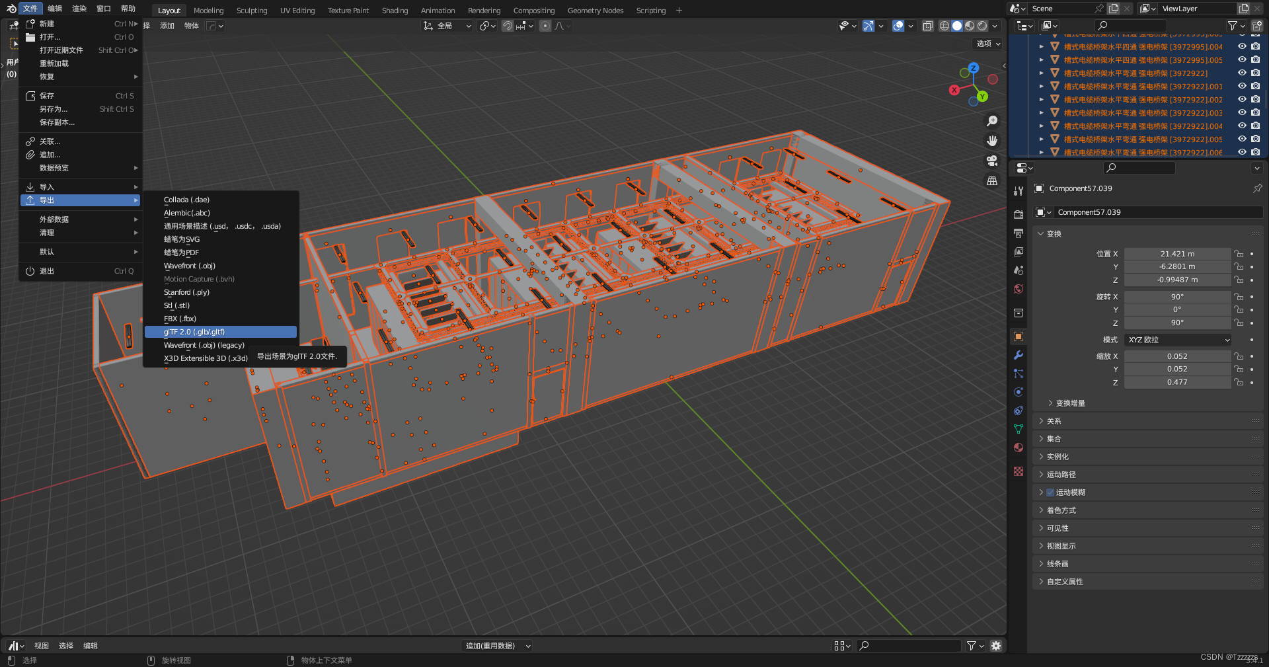This screenshot has width=1269, height=667.
Task: Open Render Properties camera icon
Action: [1019, 216]
